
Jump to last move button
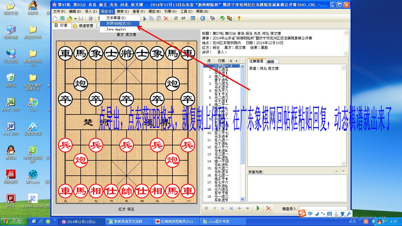[231, 208]
